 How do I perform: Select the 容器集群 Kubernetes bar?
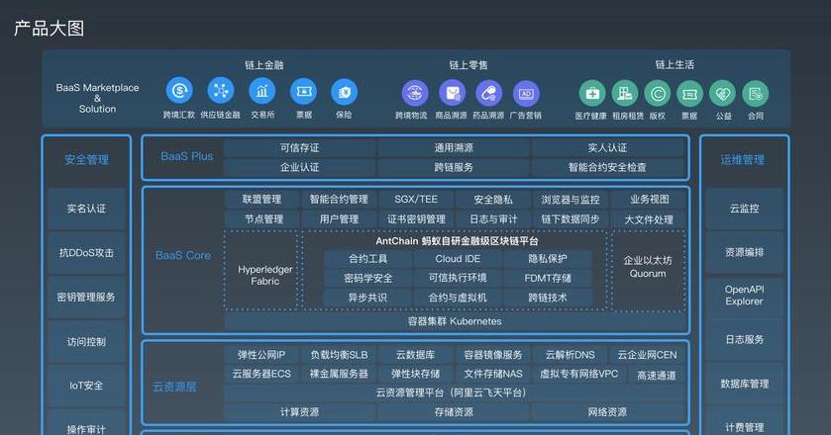point(455,321)
